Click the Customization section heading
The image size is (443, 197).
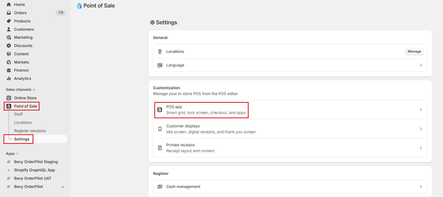167,88
